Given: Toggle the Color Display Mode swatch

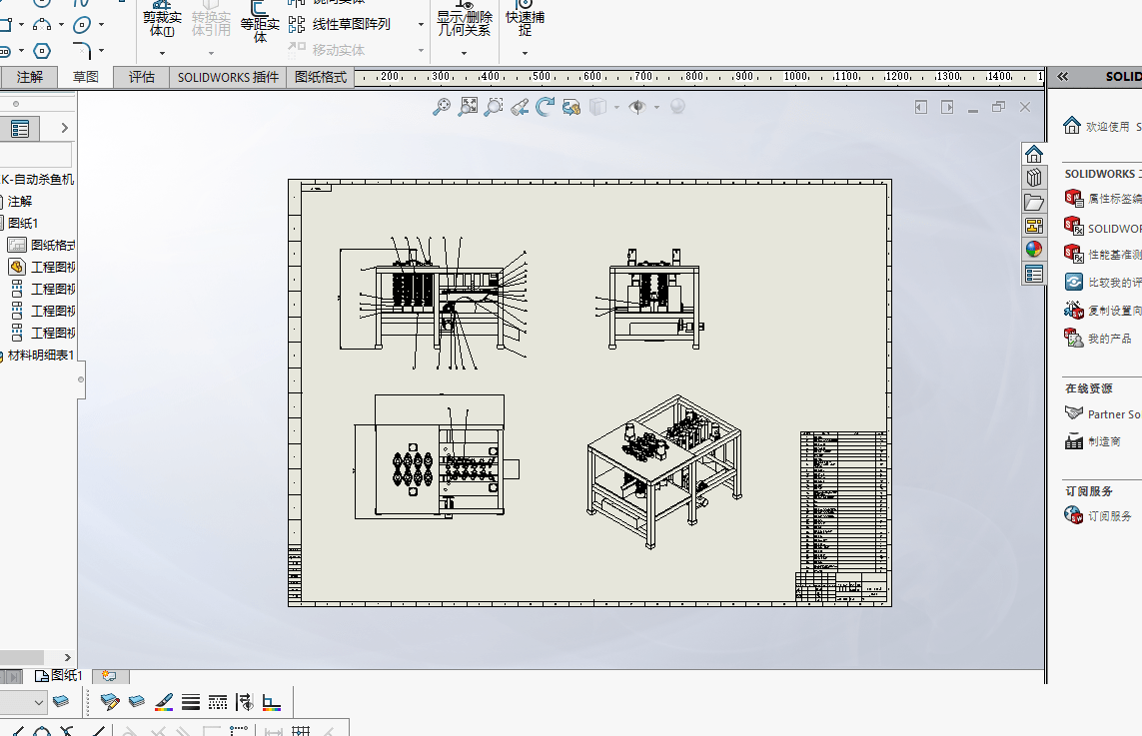Looking at the screenshot, I should [x=272, y=702].
